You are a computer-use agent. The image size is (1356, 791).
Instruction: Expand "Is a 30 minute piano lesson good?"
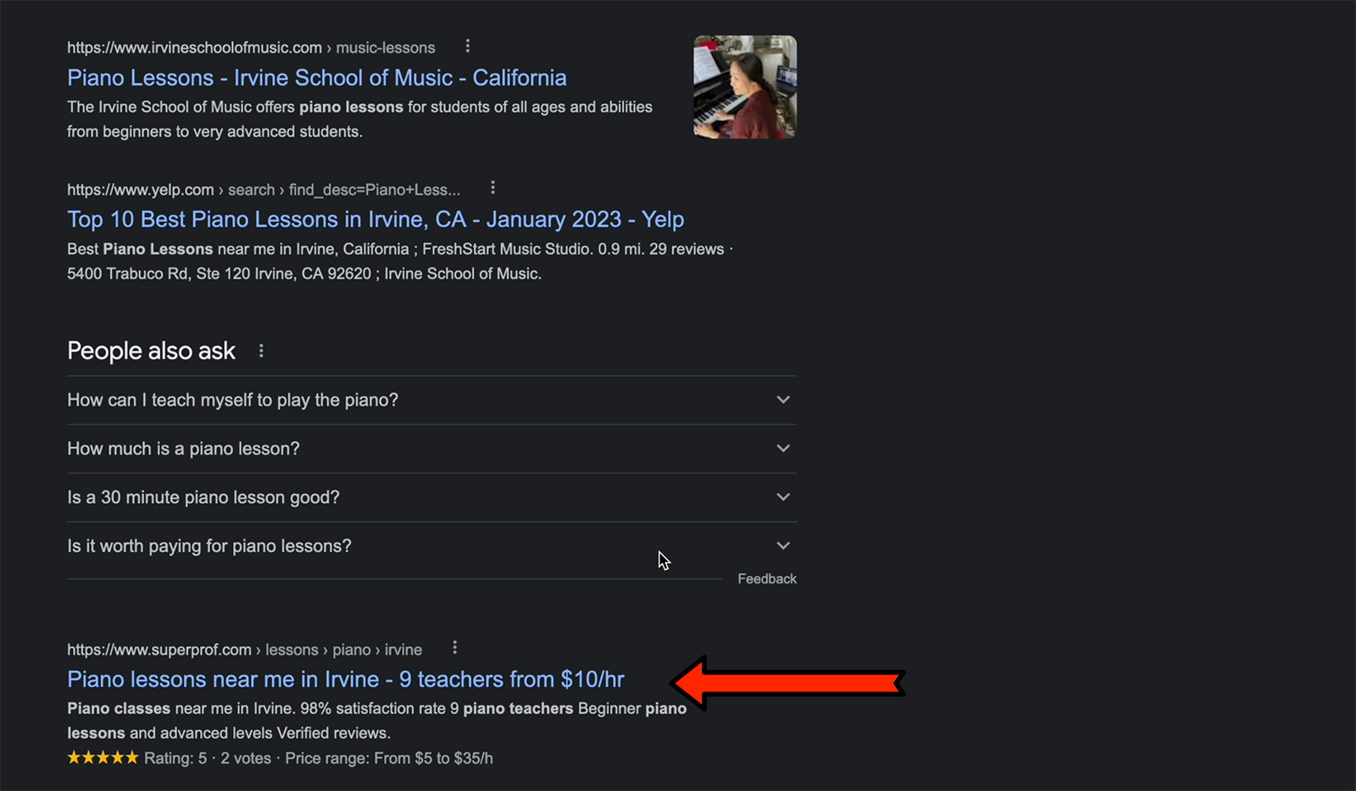[431, 497]
